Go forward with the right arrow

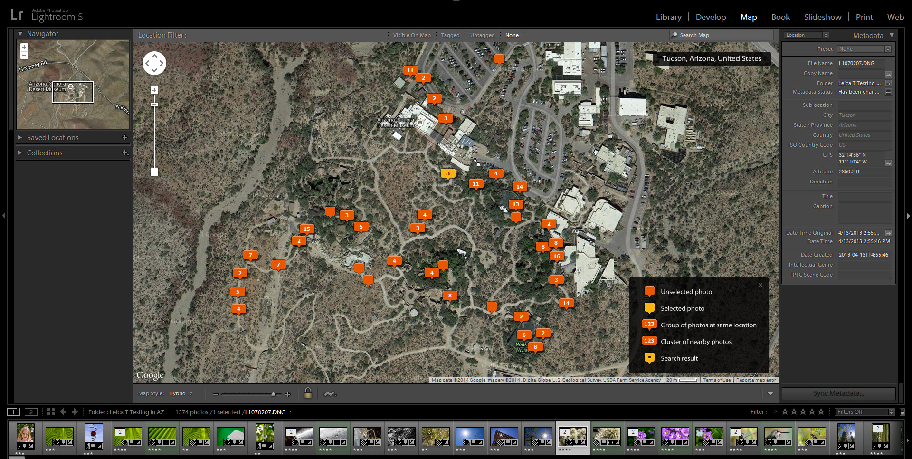(x=75, y=412)
